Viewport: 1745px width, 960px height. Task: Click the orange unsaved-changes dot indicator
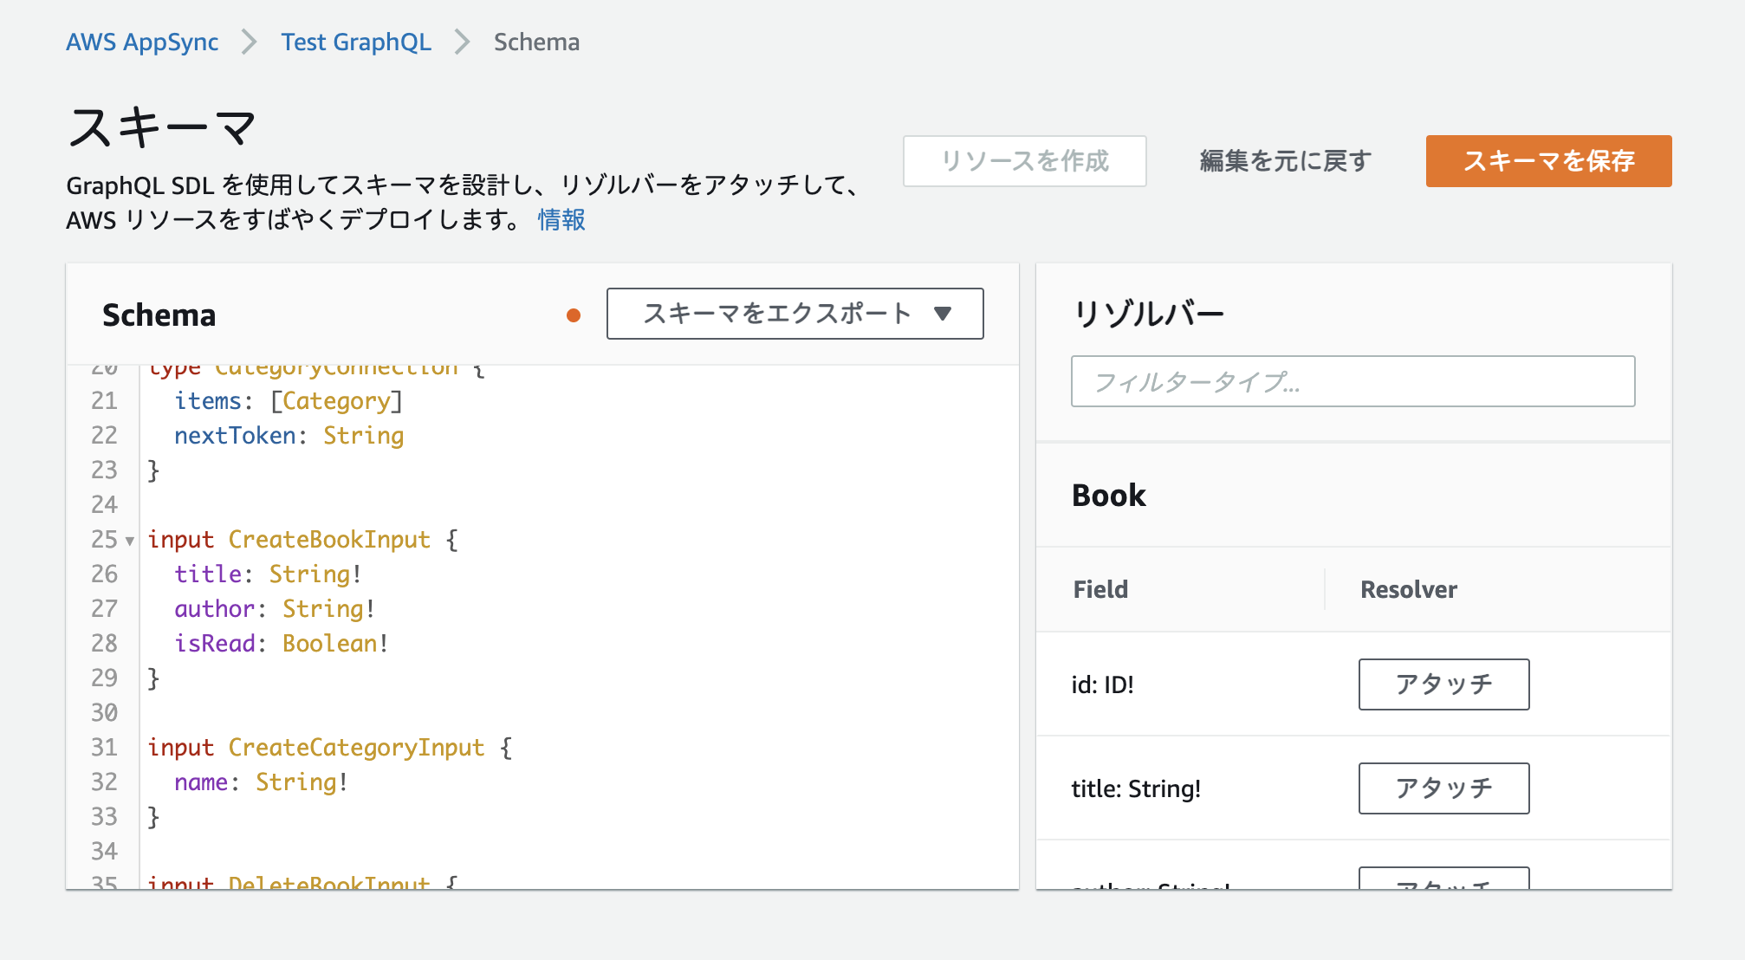pyautogui.click(x=573, y=315)
